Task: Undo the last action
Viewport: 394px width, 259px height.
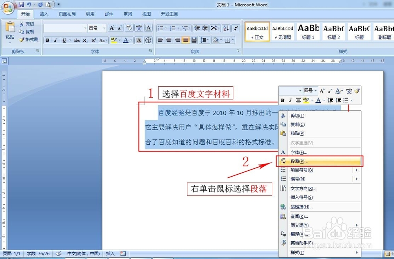Action: click(x=29, y=4)
